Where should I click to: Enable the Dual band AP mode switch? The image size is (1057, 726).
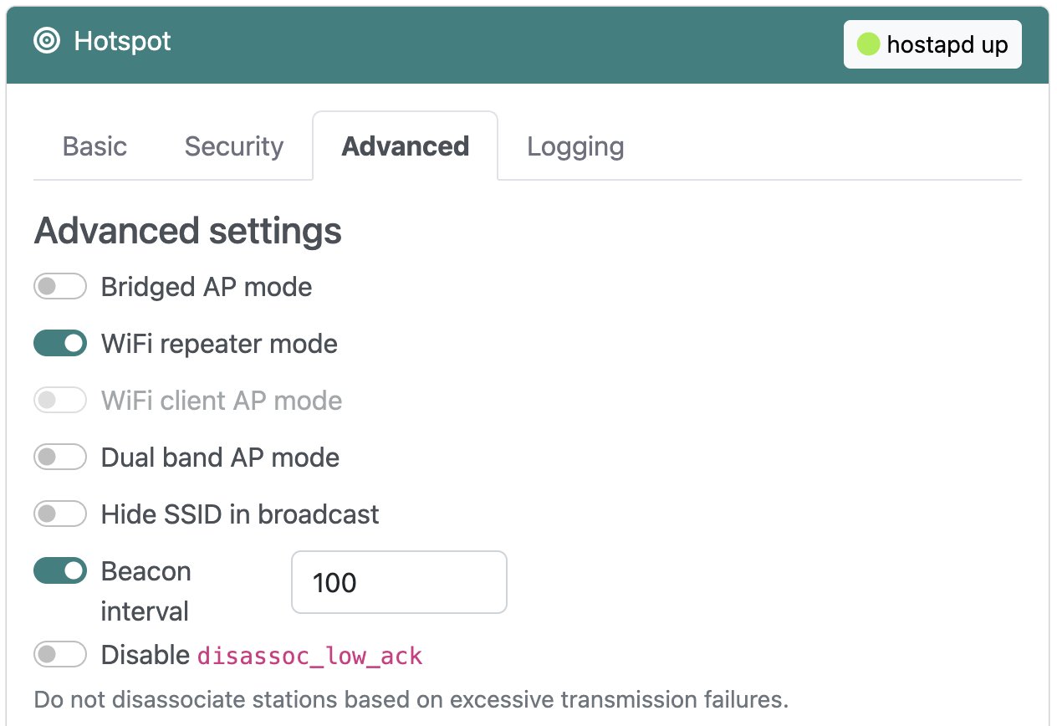pos(60,458)
